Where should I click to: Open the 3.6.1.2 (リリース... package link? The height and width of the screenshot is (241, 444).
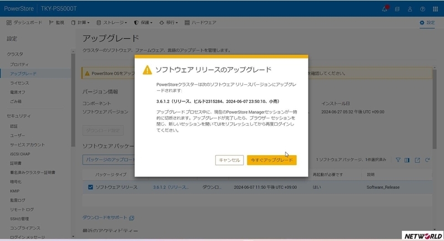171,187
